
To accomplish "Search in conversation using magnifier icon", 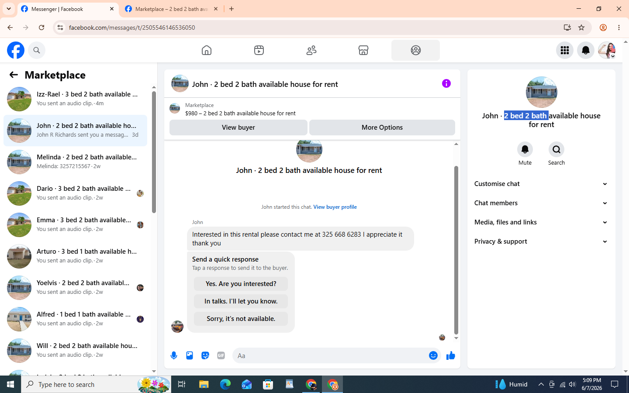I will tap(556, 149).
